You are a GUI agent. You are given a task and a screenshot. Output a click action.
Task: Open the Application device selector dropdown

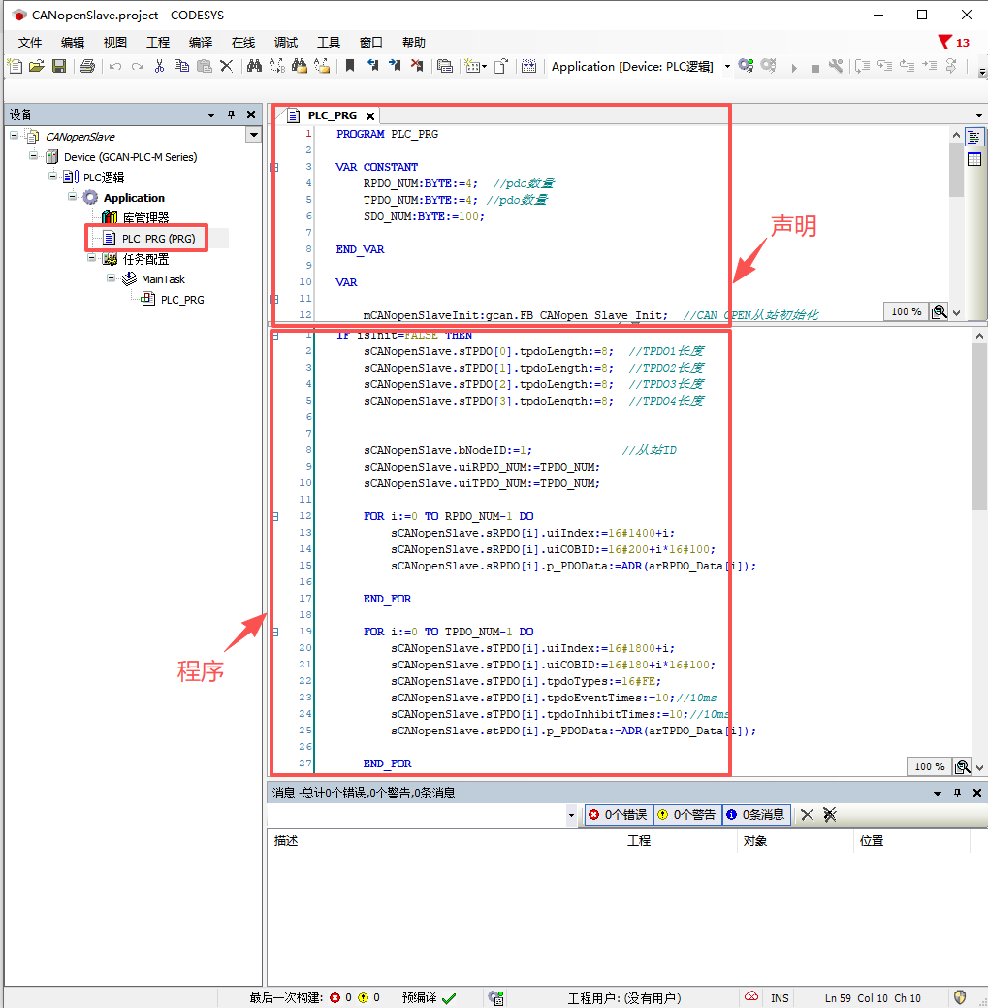(727, 67)
